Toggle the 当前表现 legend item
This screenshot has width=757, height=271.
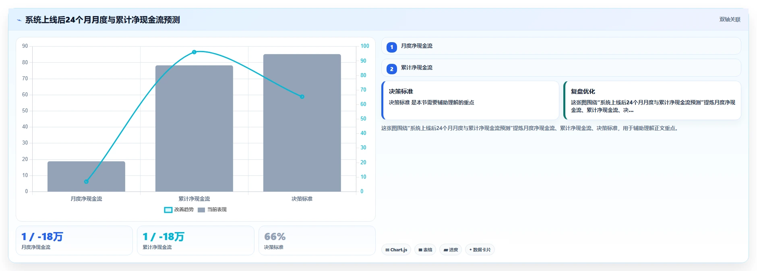point(212,210)
